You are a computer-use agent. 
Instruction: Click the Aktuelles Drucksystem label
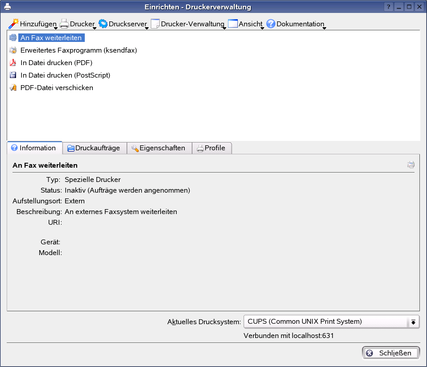204,322
